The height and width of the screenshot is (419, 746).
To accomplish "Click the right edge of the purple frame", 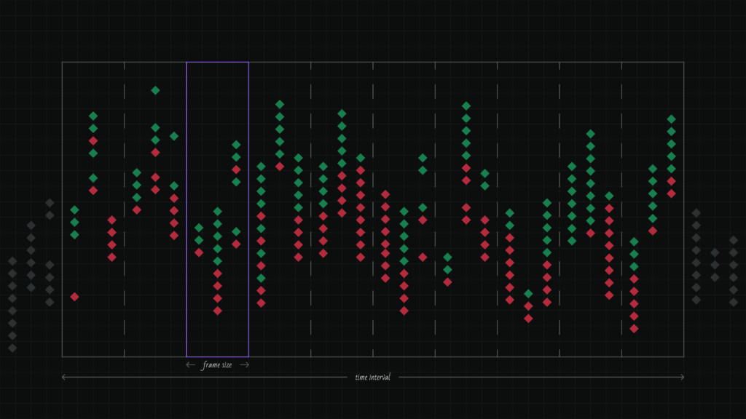I will click(248, 209).
